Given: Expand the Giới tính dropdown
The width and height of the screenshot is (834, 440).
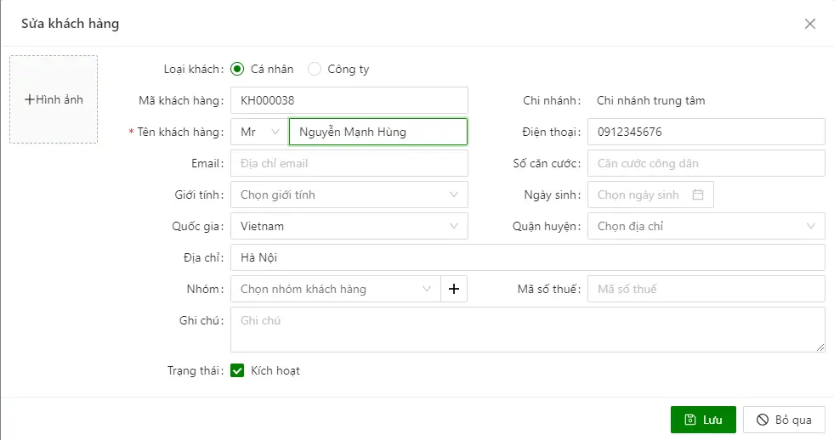Looking at the screenshot, I should [x=349, y=195].
